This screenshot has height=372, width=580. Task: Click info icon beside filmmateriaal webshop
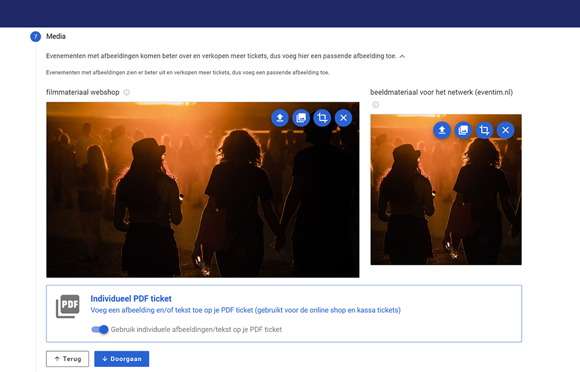127,92
